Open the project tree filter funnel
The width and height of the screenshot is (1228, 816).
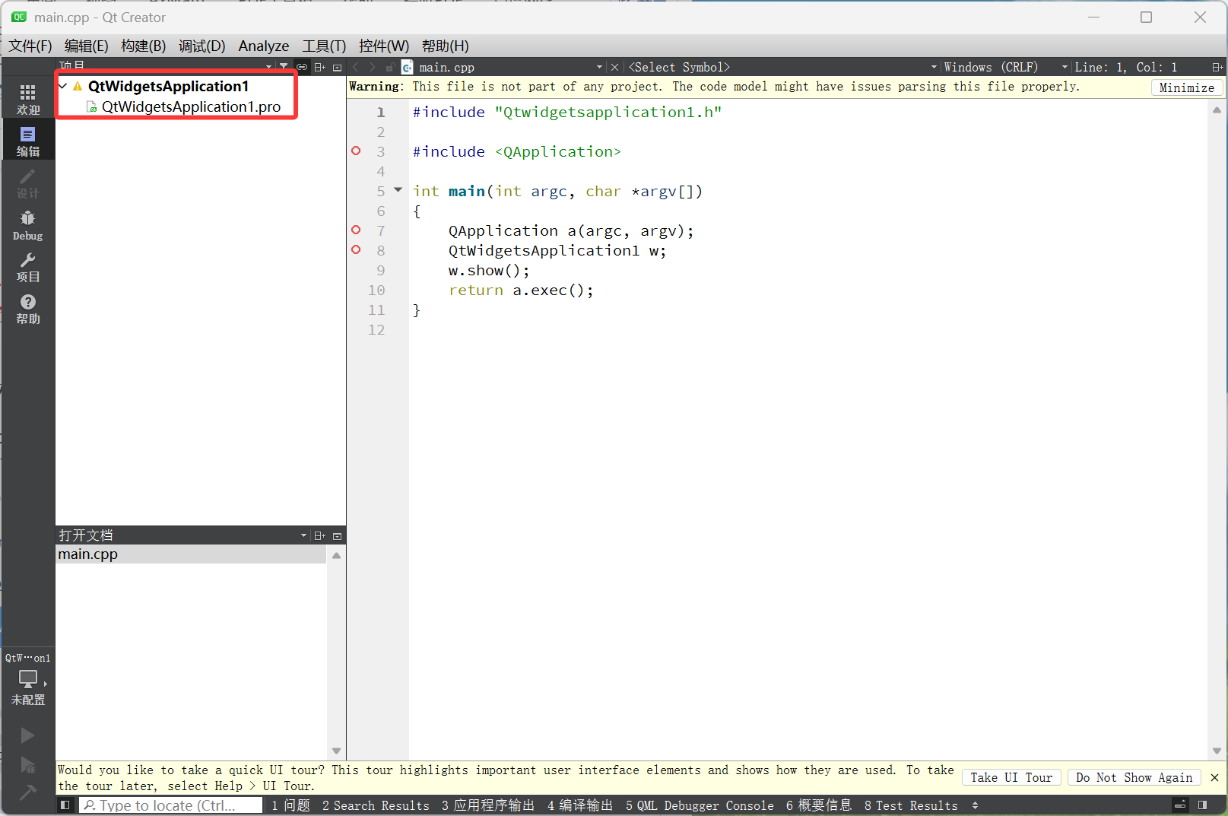284,67
